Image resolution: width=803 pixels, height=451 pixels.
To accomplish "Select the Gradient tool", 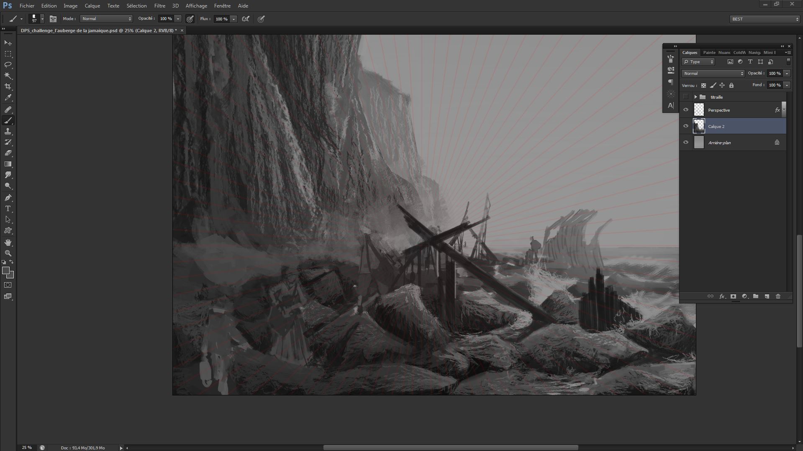I will click(x=8, y=164).
